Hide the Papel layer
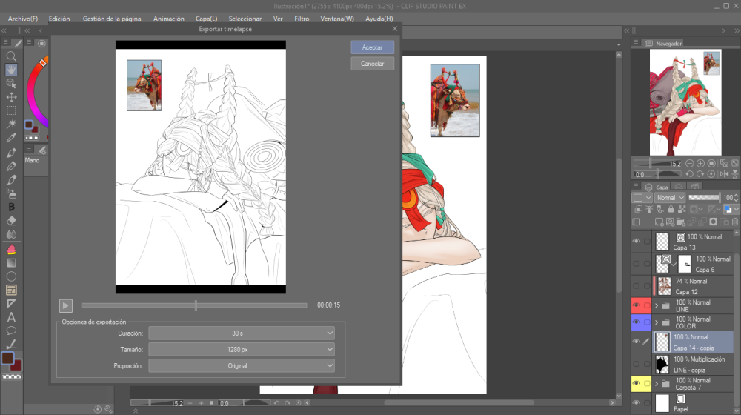741x415 pixels. (637, 402)
